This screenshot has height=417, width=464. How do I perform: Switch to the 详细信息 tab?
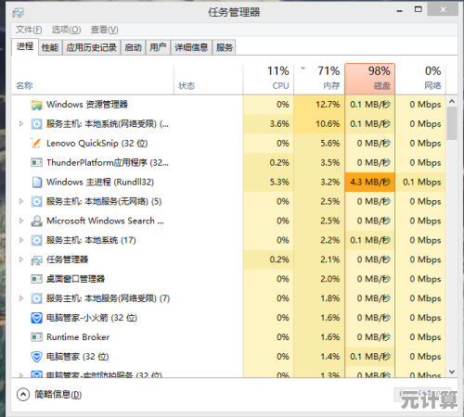pyautogui.click(x=191, y=47)
